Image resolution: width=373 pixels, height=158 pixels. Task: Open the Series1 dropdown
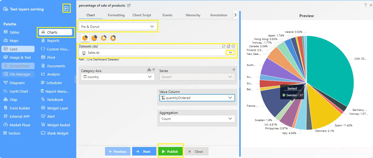point(197,77)
